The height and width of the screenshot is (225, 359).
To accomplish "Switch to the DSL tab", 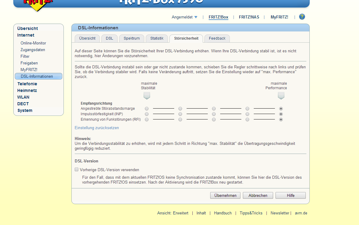I will click(x=109, y=38).
